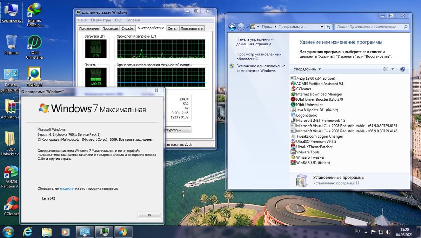
Task: Open the Windows Start menu orb
Action: [x=8, y=231]
